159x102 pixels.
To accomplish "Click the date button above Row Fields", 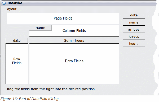I will coord(17,41).
